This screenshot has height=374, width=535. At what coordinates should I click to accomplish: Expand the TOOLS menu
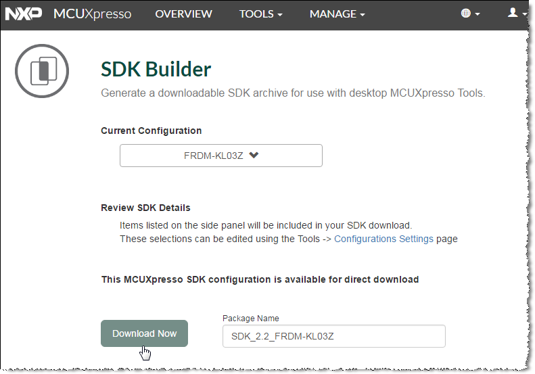(260, 14)
